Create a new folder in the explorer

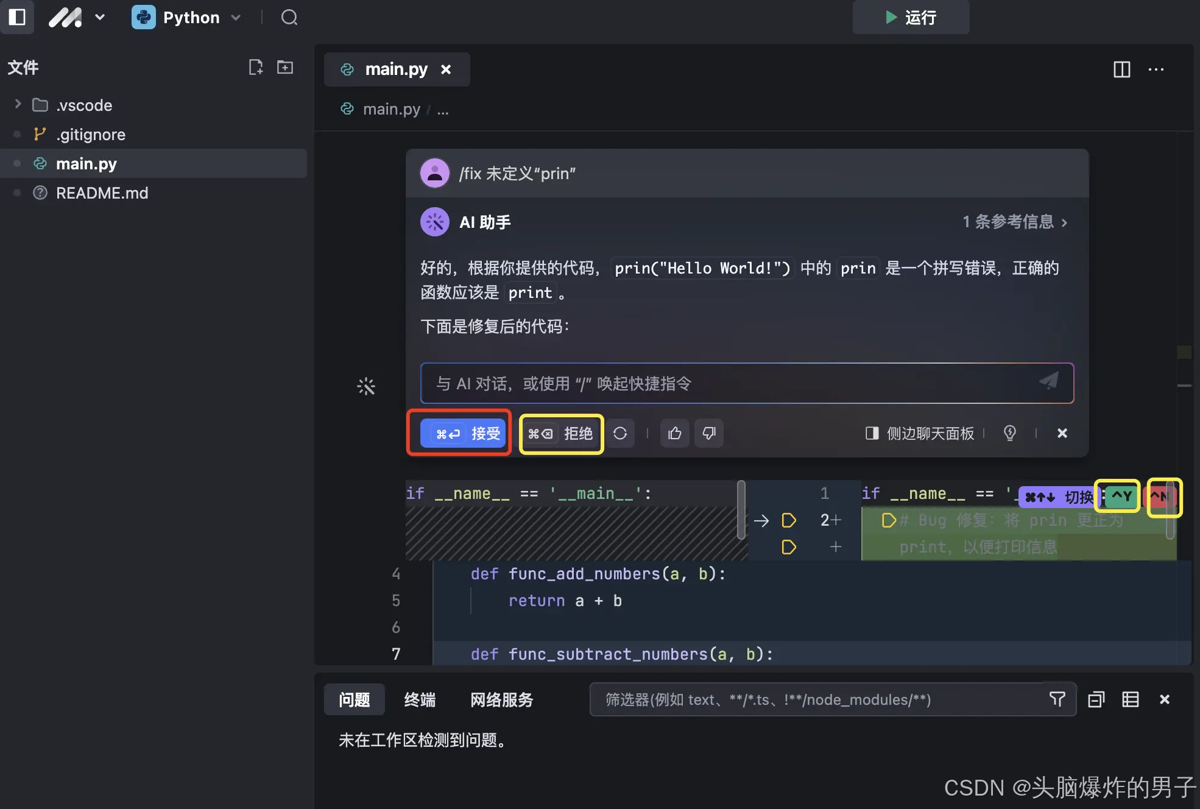coord(284,67)
